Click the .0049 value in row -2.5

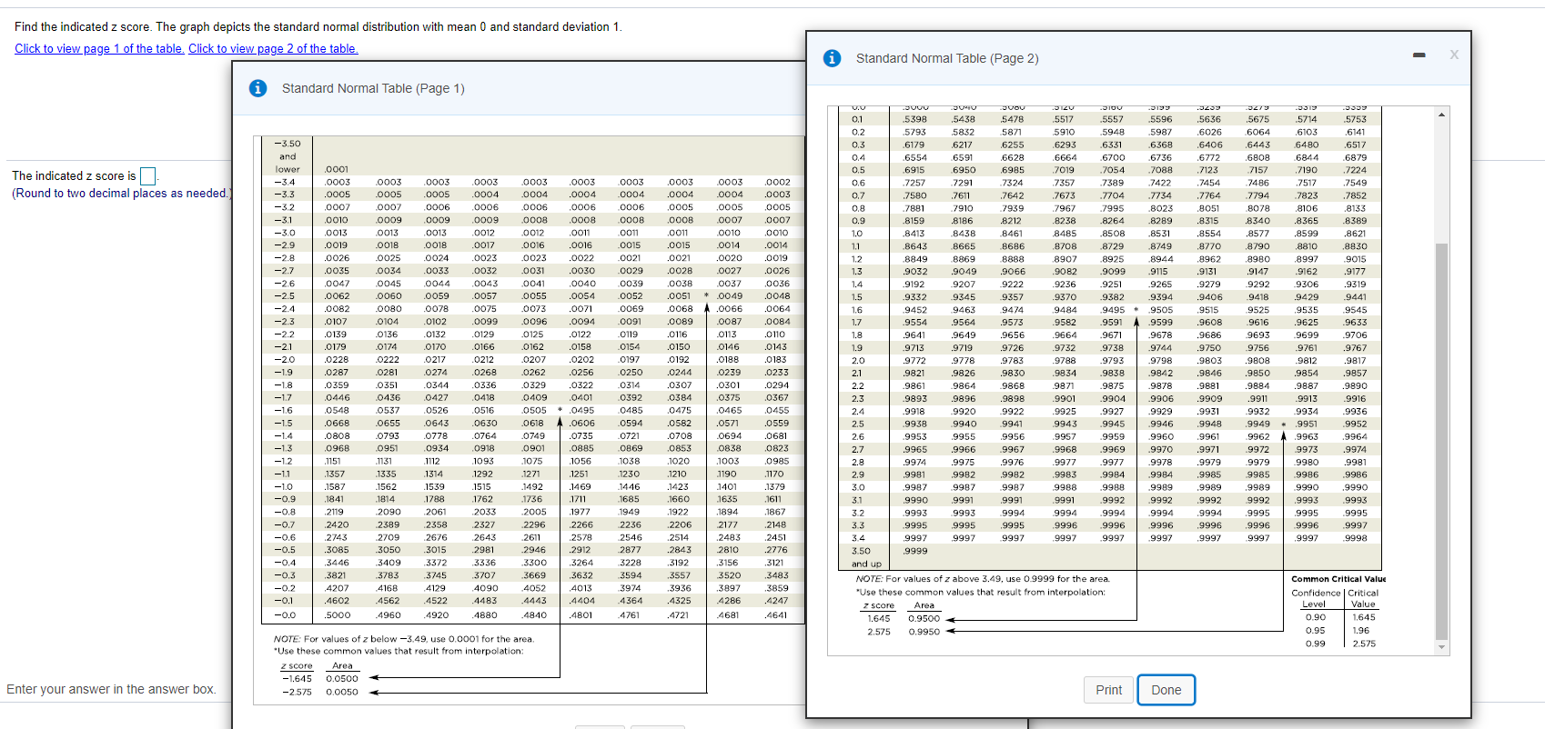pyautogui.click(x=730, y=295)
